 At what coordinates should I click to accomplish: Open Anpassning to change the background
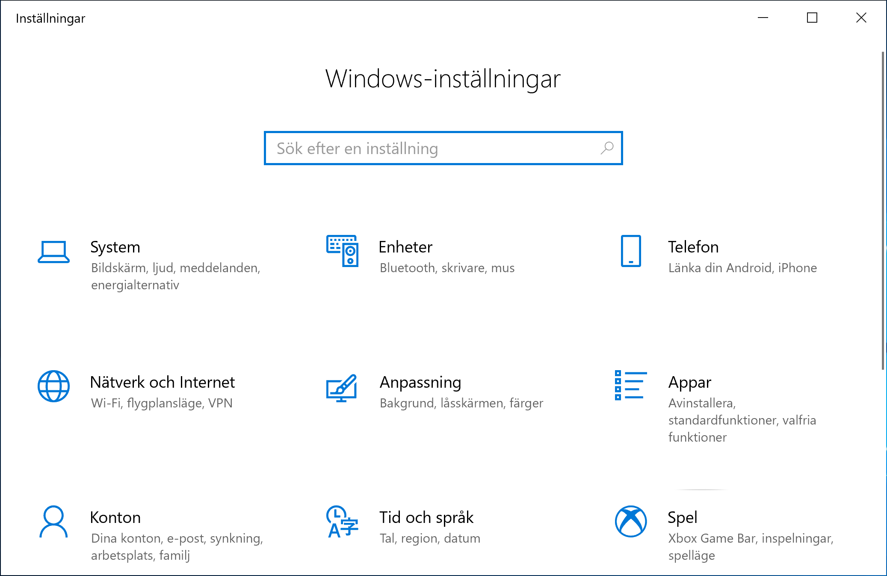pyautogui.click(x=420, y=382)
